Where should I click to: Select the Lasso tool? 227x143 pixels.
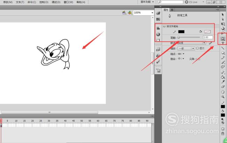pyautogui.click(x=223, y=33)
